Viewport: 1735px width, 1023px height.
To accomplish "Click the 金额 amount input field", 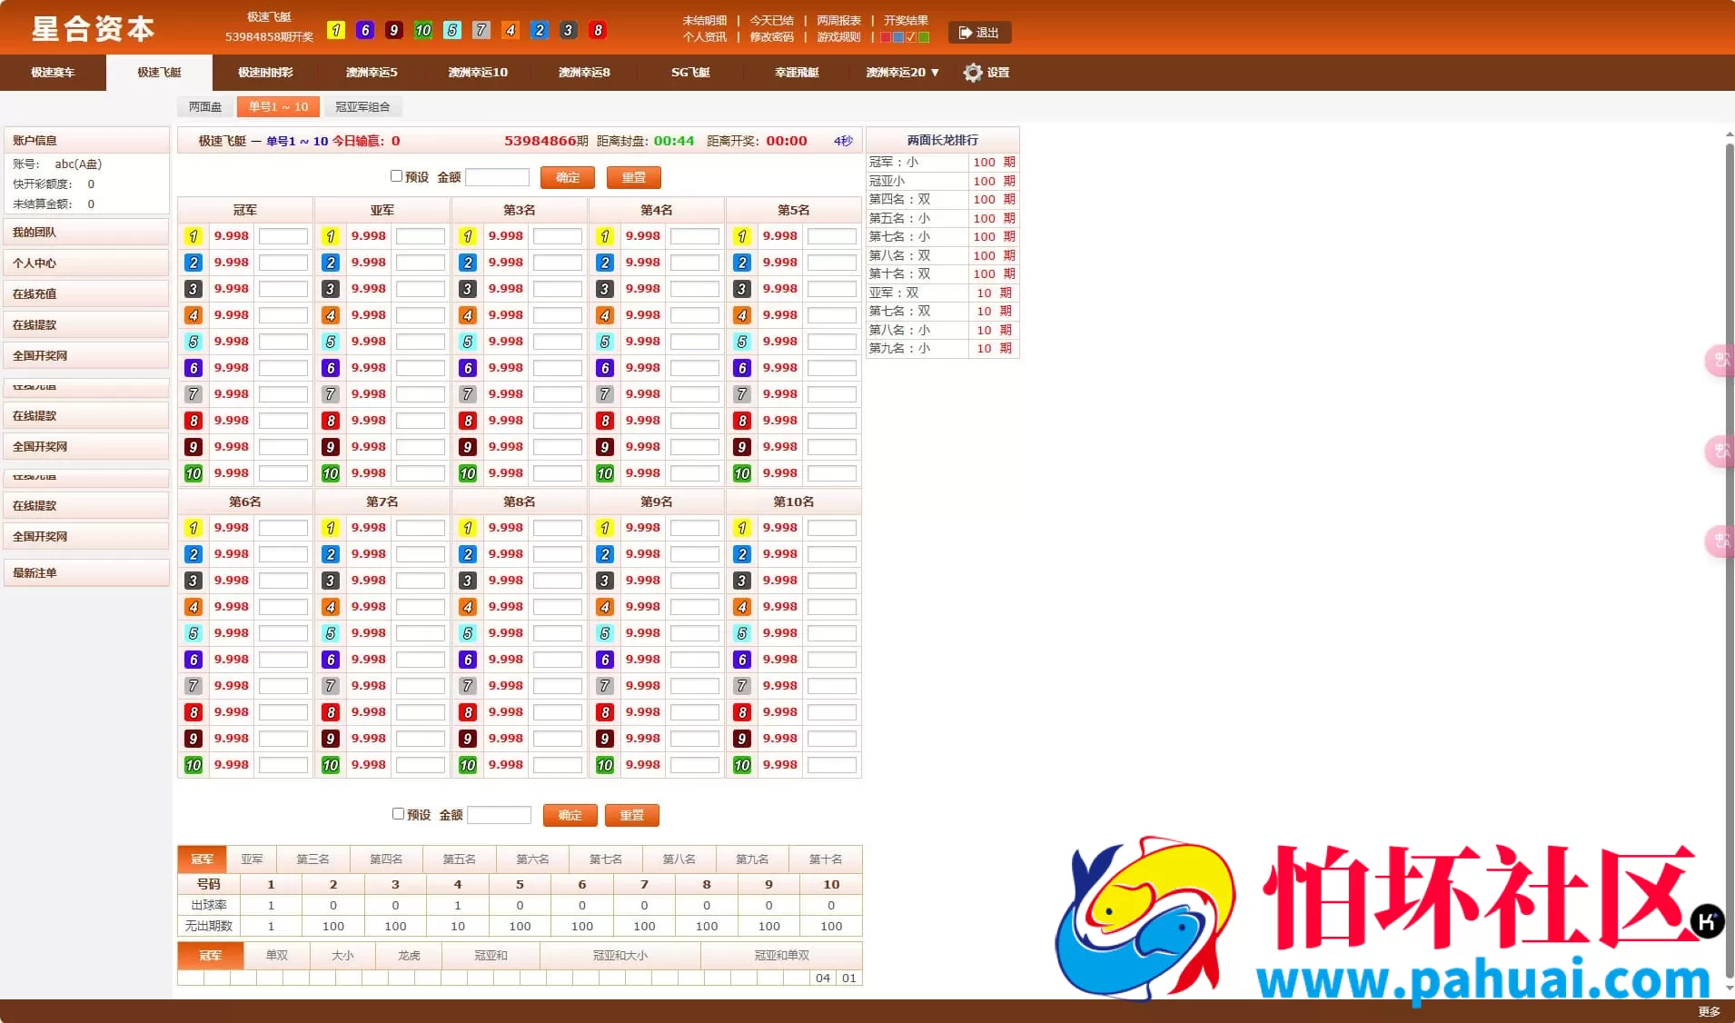I will [498, 176].
